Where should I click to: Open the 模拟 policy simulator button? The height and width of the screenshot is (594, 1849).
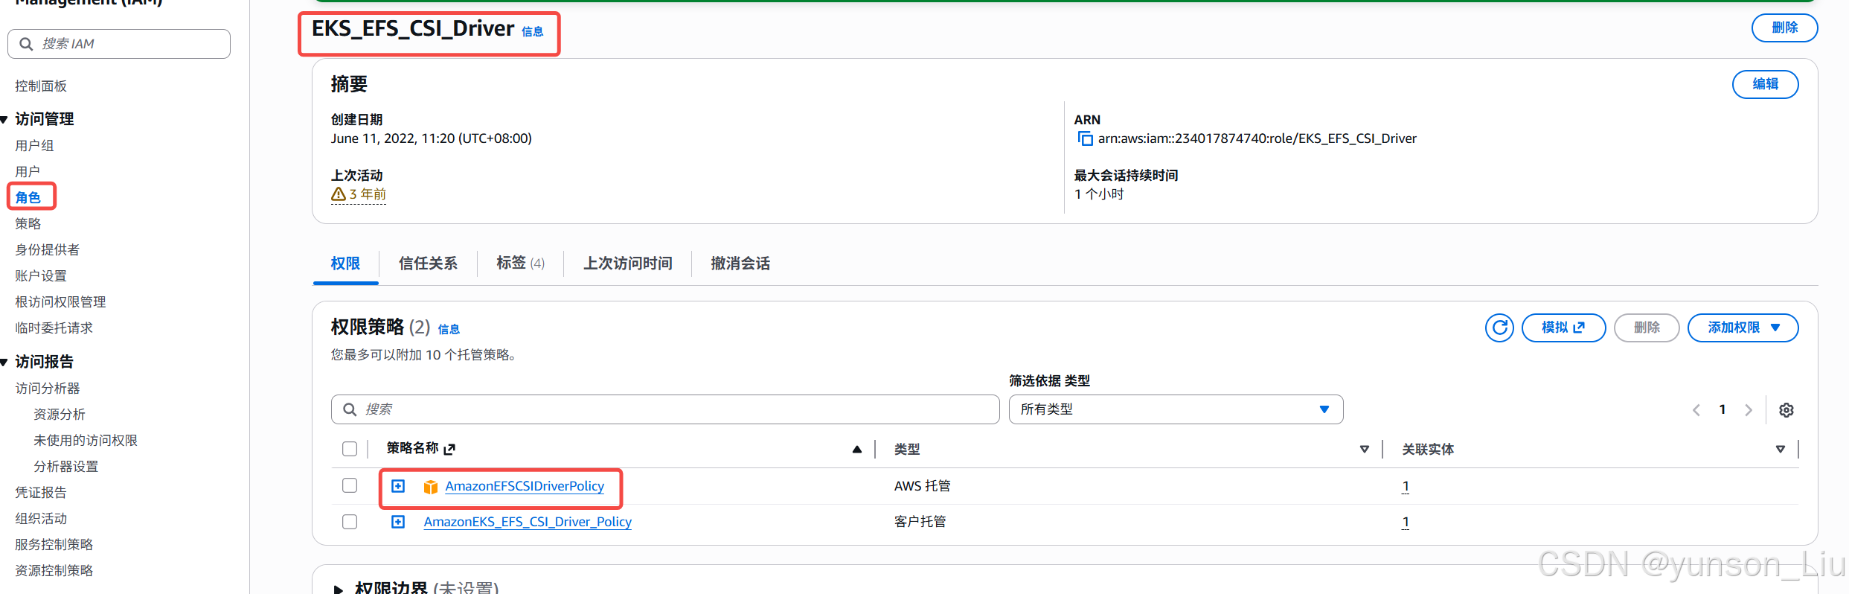coord(1563,328)
